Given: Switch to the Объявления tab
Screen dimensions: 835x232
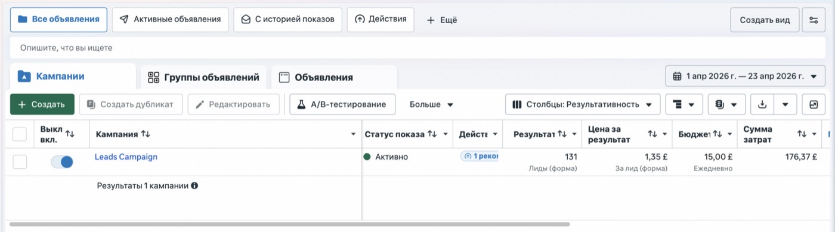Looking at the screenshot, I should coord(334,77).
